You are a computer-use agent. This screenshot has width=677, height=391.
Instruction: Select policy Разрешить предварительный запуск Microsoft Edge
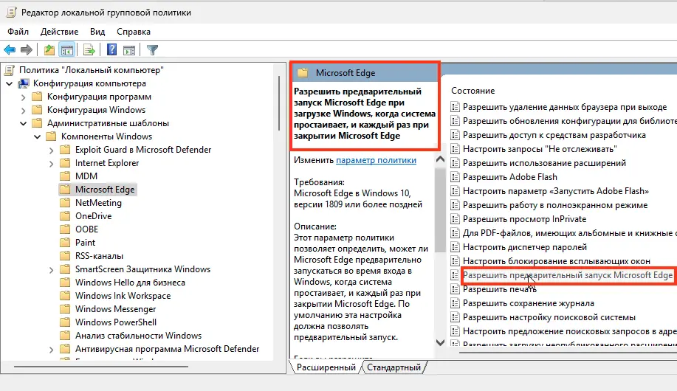568,275
